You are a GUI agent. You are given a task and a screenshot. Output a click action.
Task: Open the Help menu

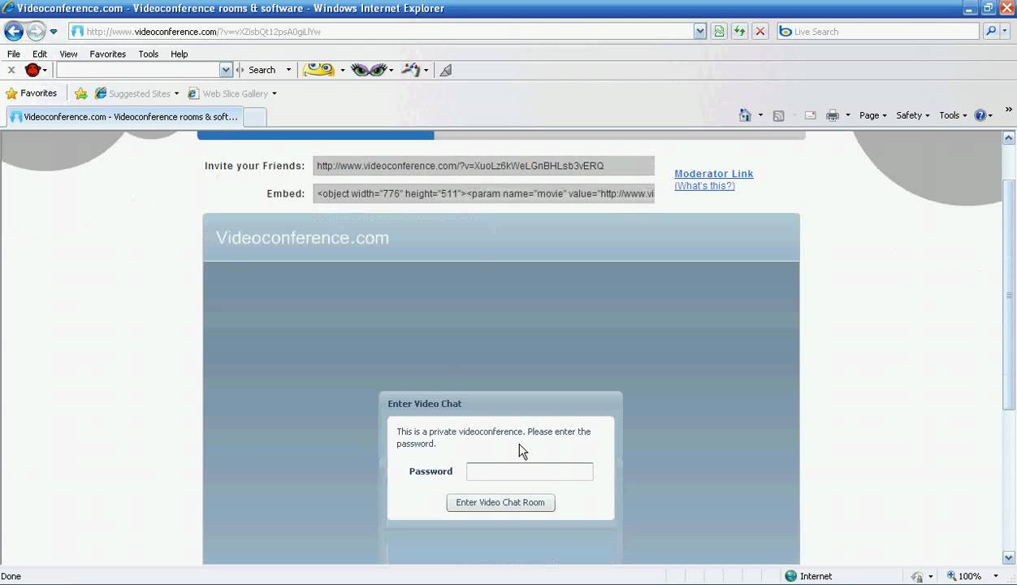(x=179, y=54)
